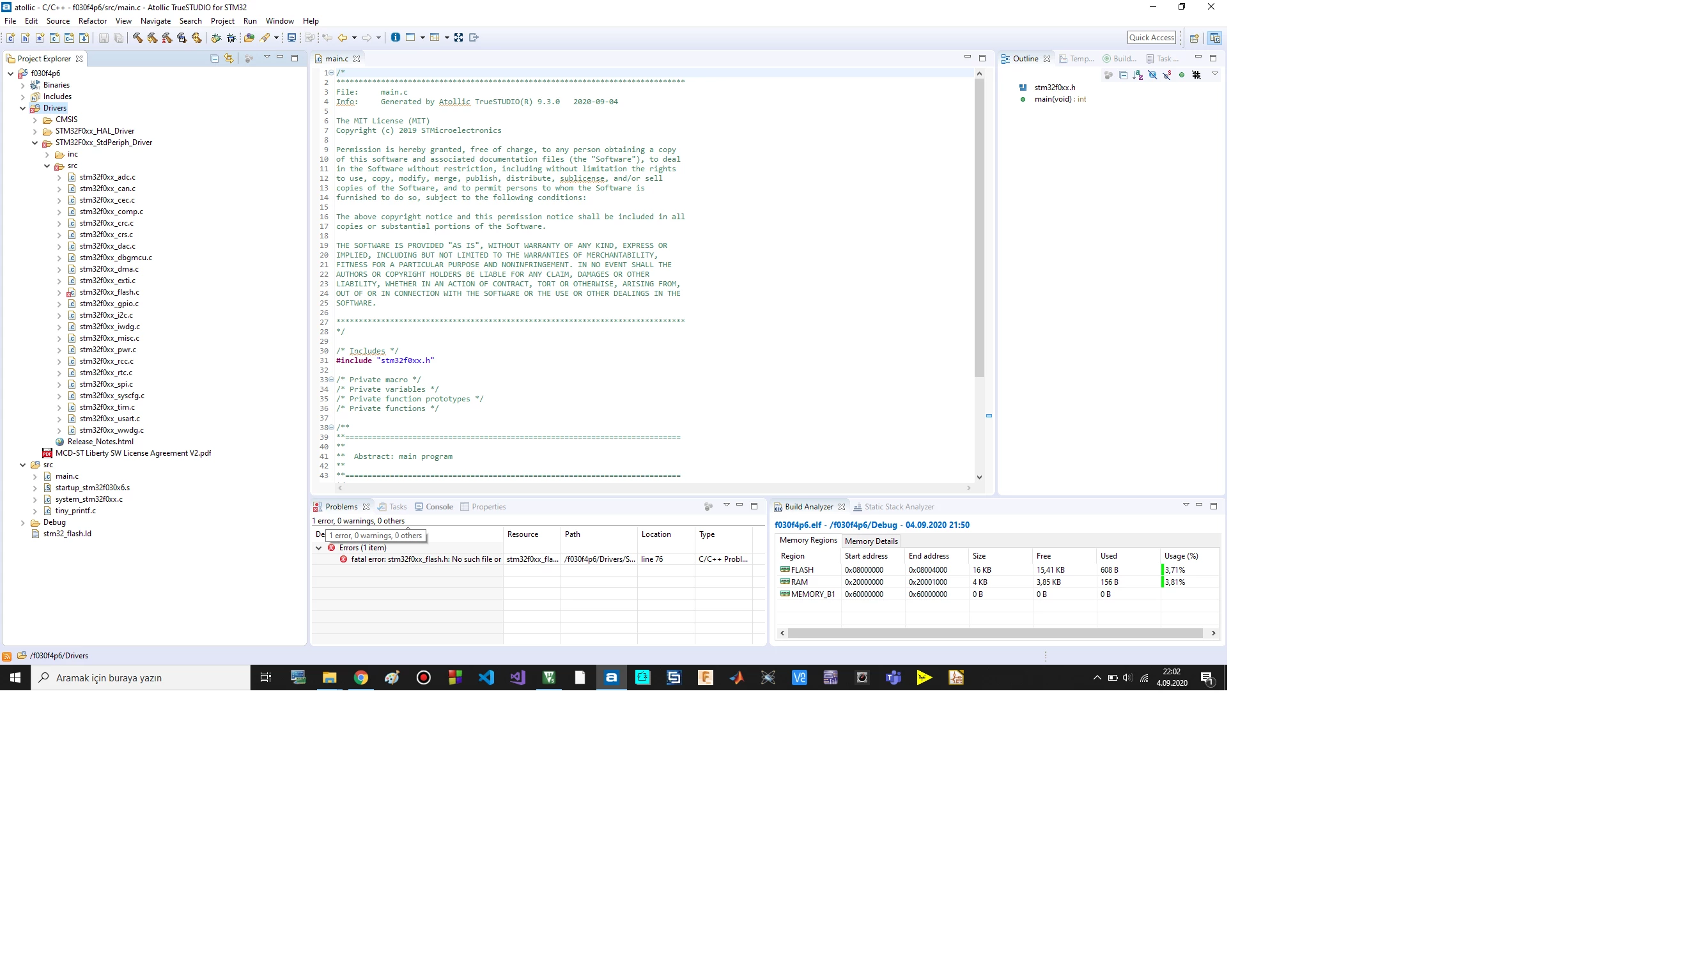Screen dimensions: 1695x960
Task: Select the fatal error stm32f0xx_flash.h row
Action: coord(531,559)
